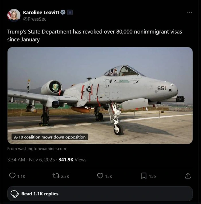Click the 15K likes count
The image size is (201, 204).
point(109,176)
